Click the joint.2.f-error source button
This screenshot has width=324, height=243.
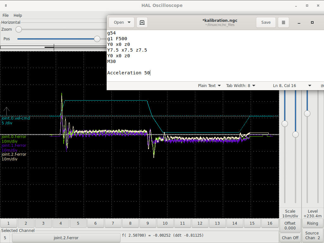click(x=66, y=238)
